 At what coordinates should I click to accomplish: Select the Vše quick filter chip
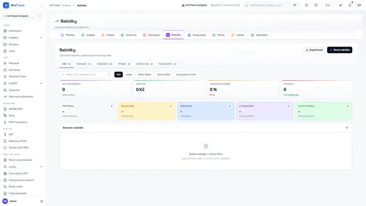[118, 74]
